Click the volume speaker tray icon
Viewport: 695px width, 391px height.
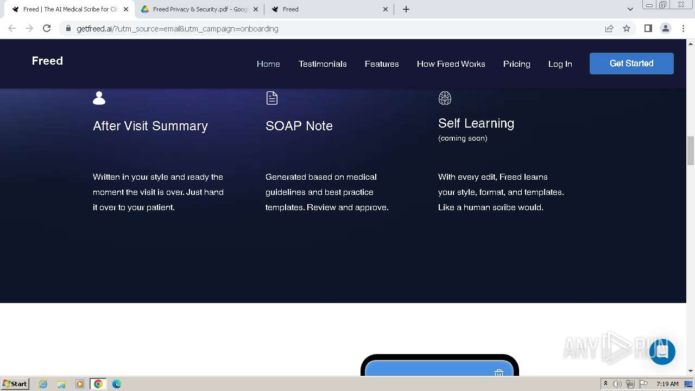pos(617,384)
